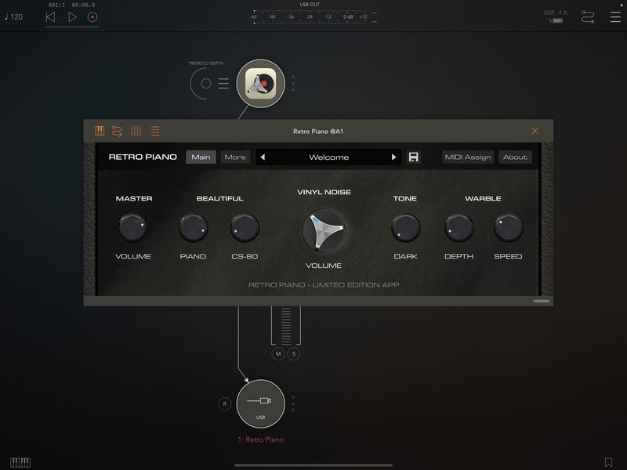
Task: Toggle the R button beside USB node
Action: point(225,403)
